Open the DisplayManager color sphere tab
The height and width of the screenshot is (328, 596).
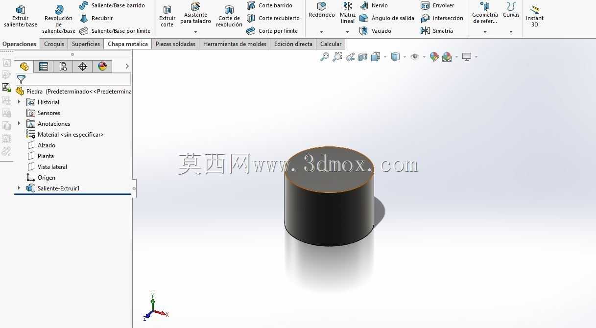(x=102, y=67)
